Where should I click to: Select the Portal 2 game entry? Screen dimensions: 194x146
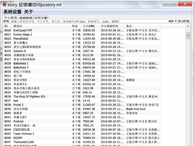tap(18, 105)
